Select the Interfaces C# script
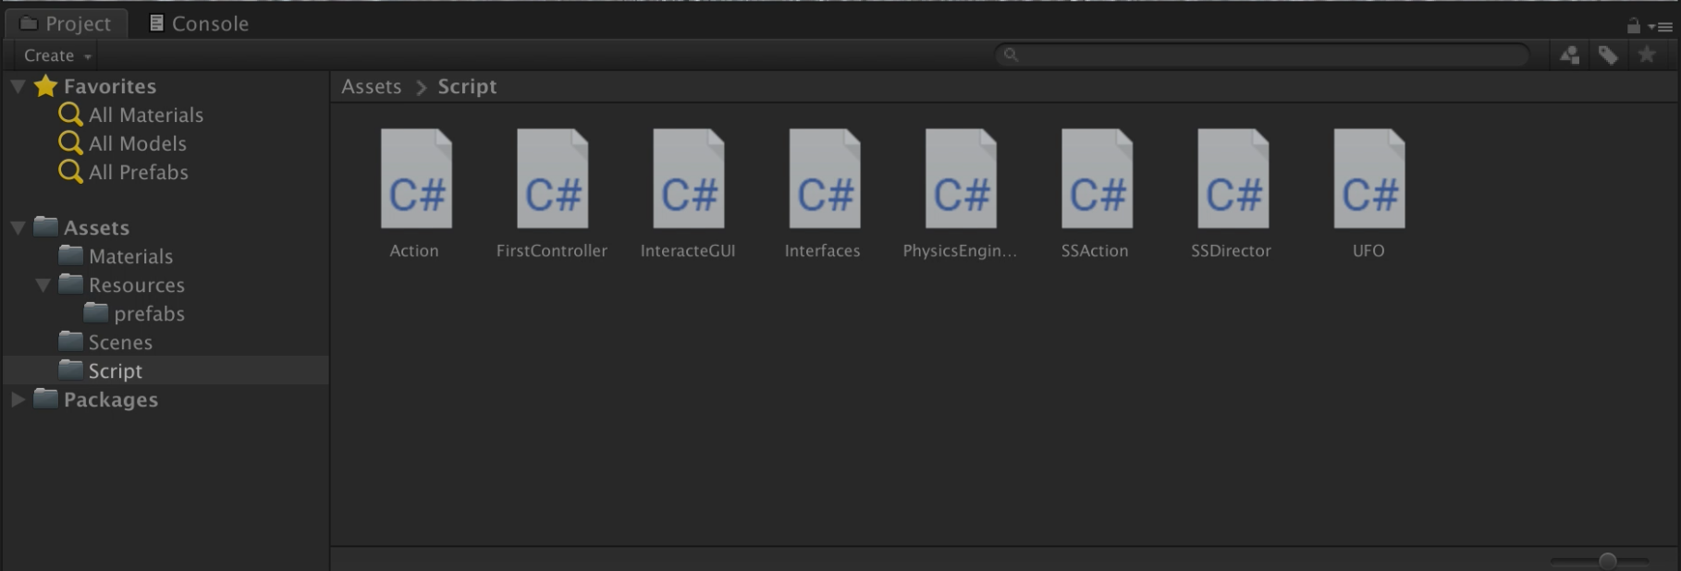The height and width of the screenshot is (571, 1681). pyautogui.click(x=824, y=178)
